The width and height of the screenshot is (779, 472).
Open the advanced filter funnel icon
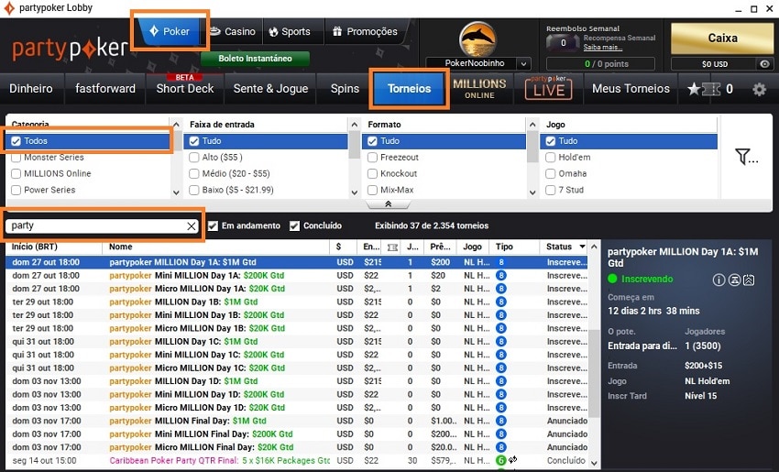746,157
